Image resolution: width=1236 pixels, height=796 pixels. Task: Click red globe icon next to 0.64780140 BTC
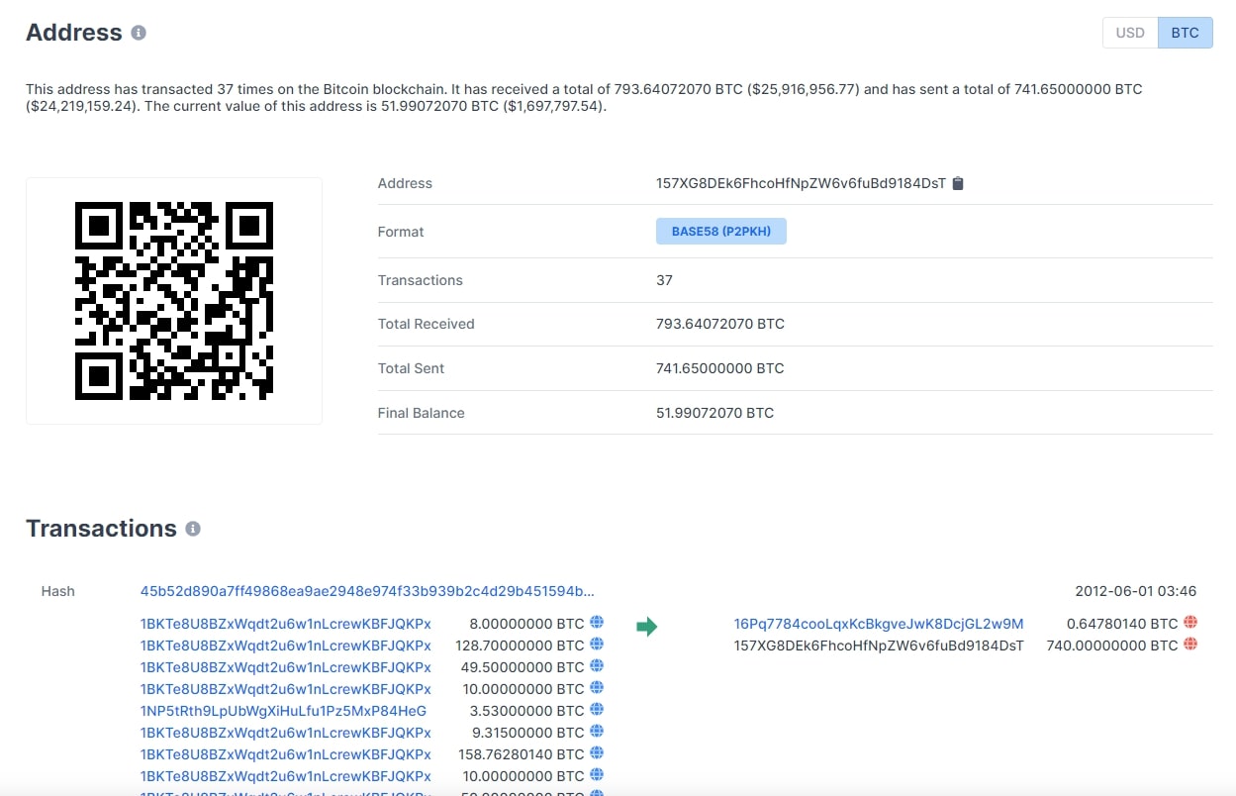pyautogui.click(x=1190, y=623)
